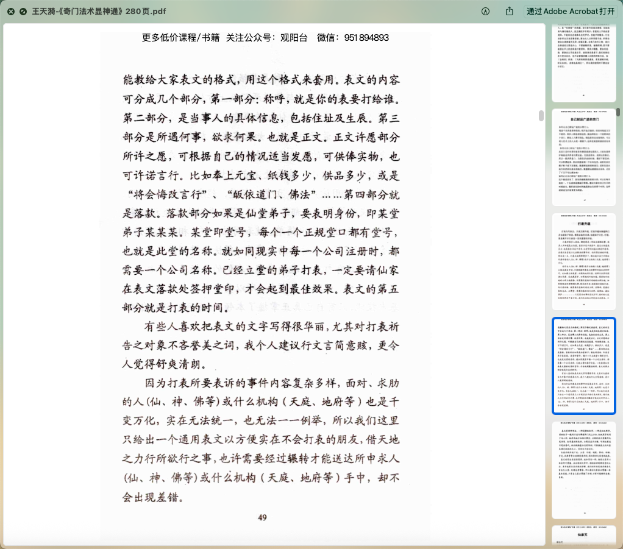Click the thumbnail sidebar scrollbar handle
The image size is (623, 549).
(618, 112)
